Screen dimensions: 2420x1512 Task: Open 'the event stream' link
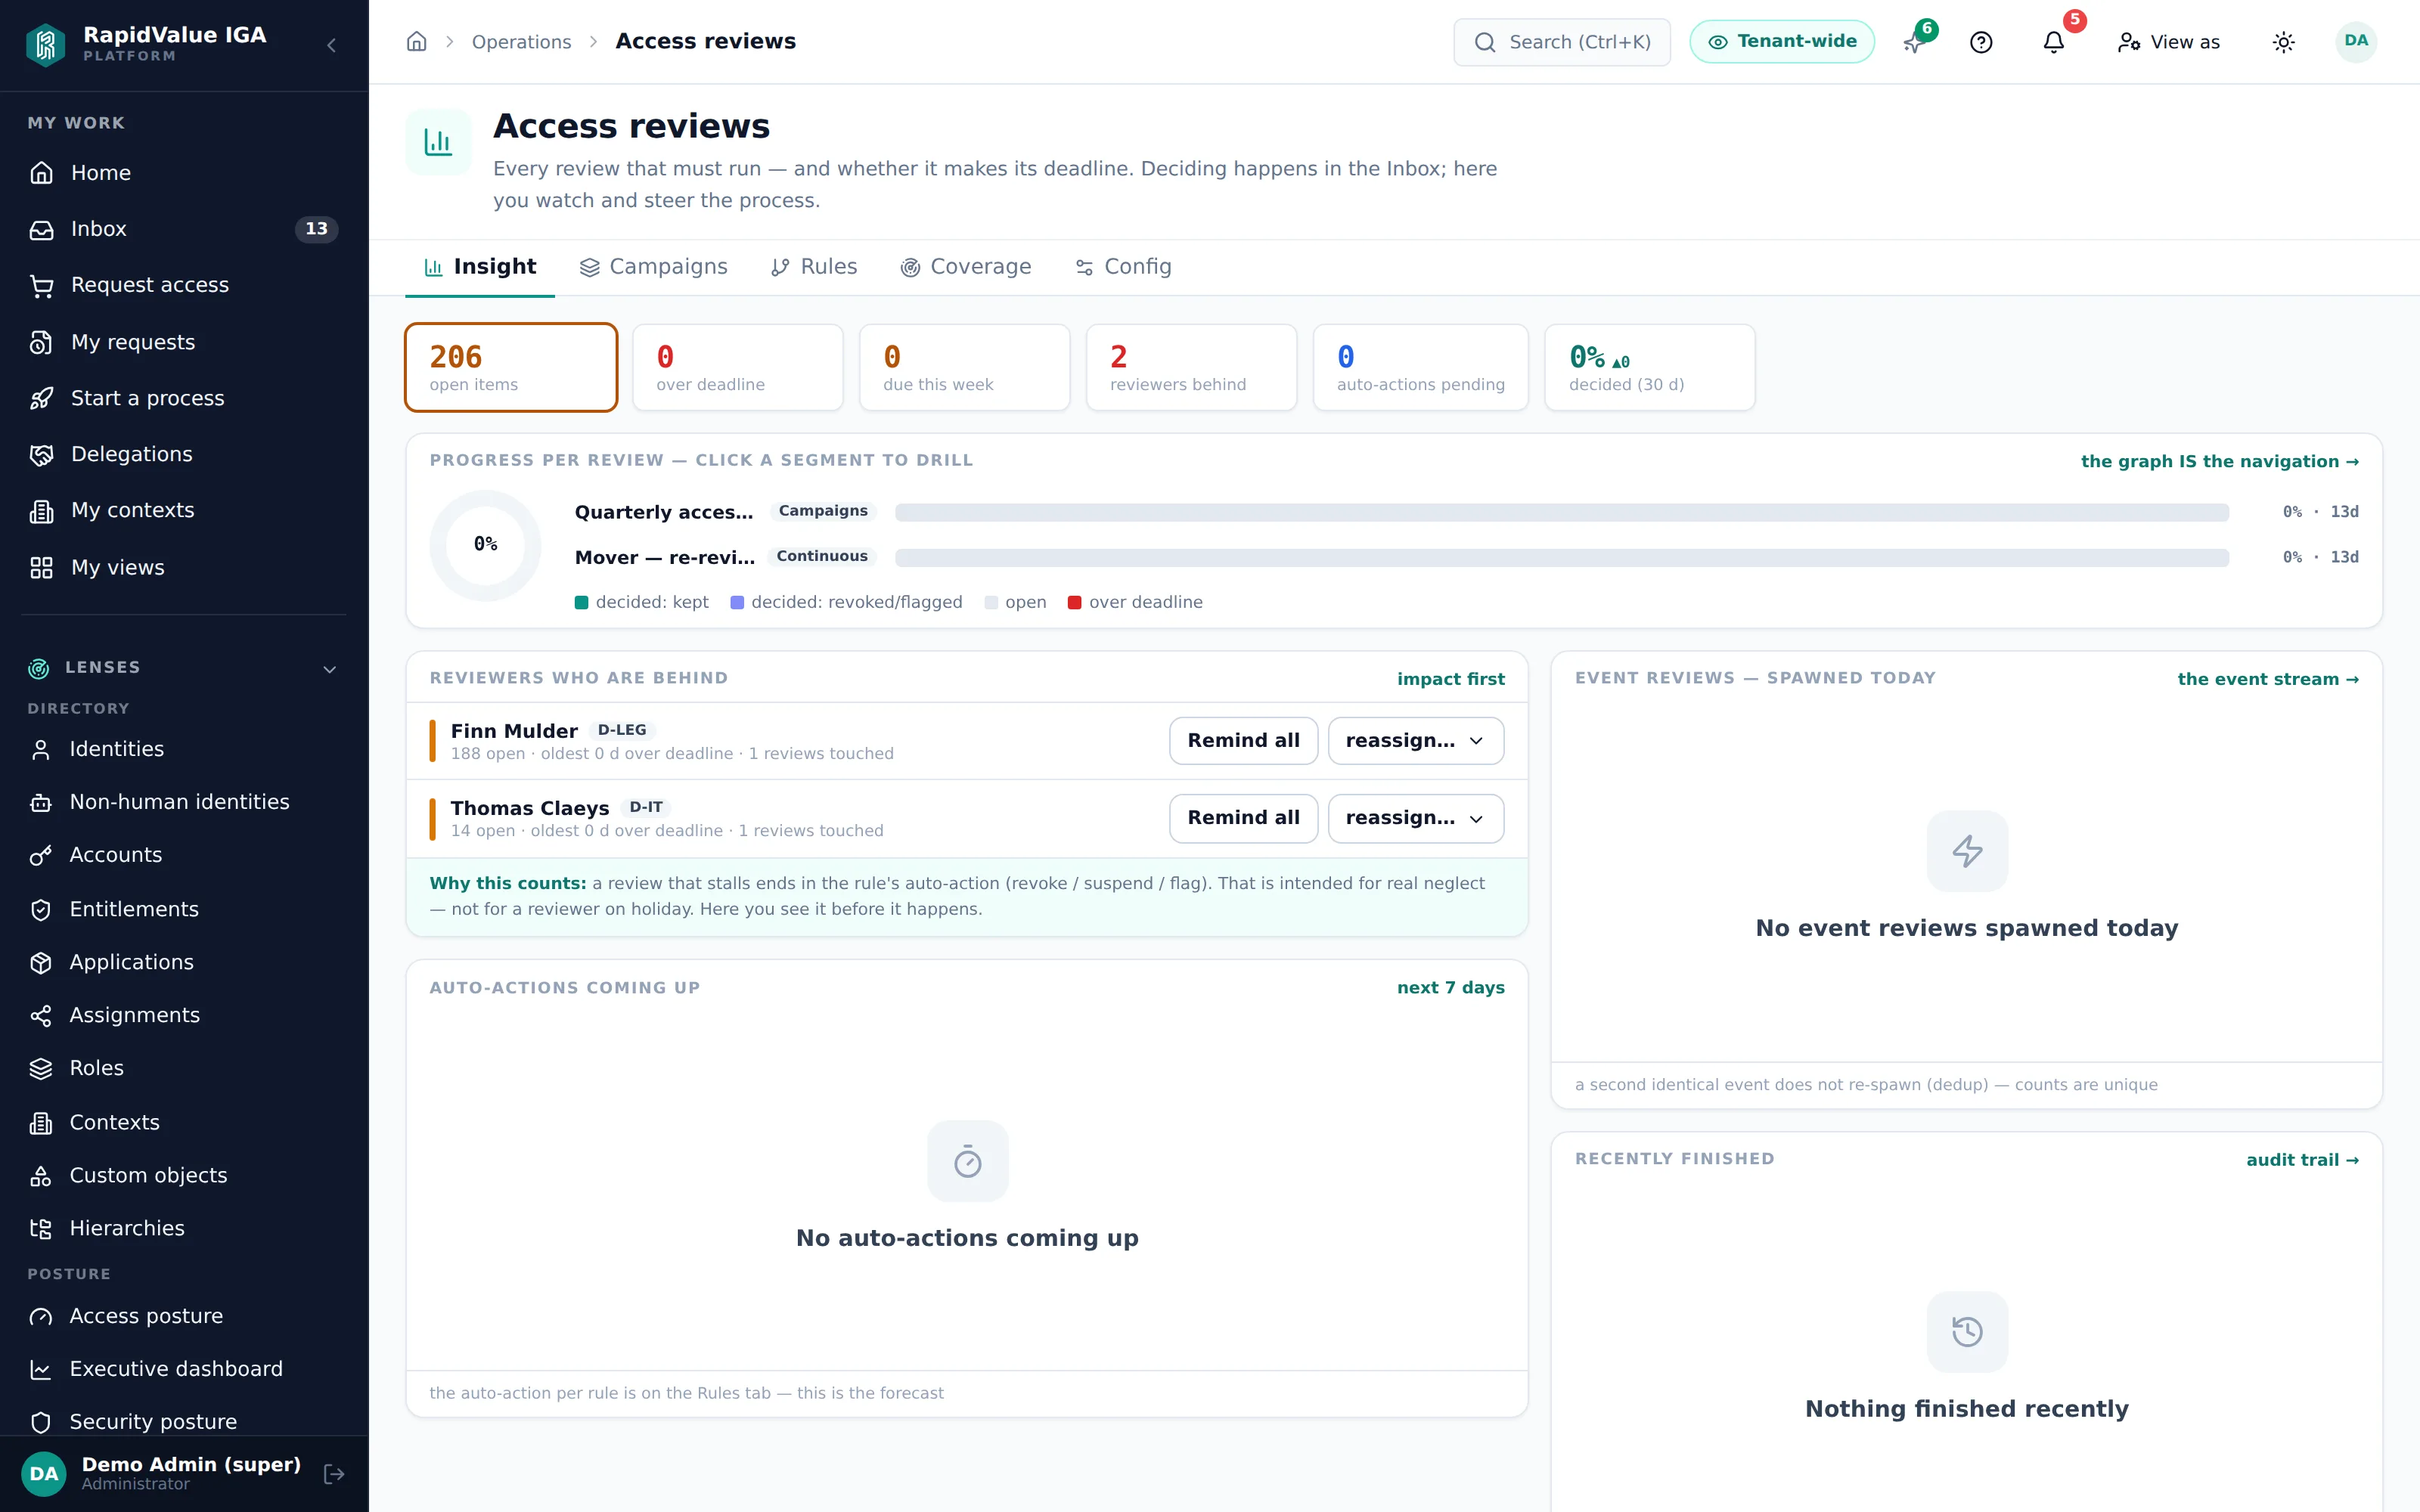(x=2268, y=679)
